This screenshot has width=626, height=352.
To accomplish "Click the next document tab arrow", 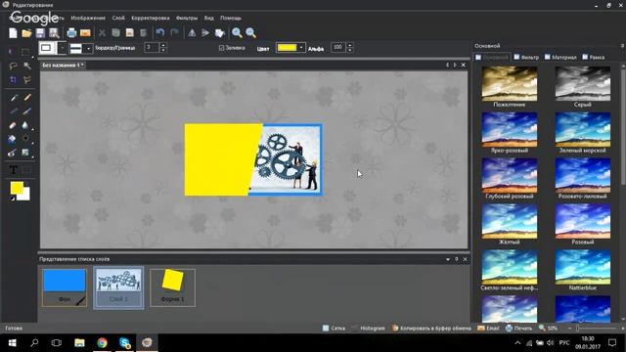I will pyautogui.click(x=455, y=65).
